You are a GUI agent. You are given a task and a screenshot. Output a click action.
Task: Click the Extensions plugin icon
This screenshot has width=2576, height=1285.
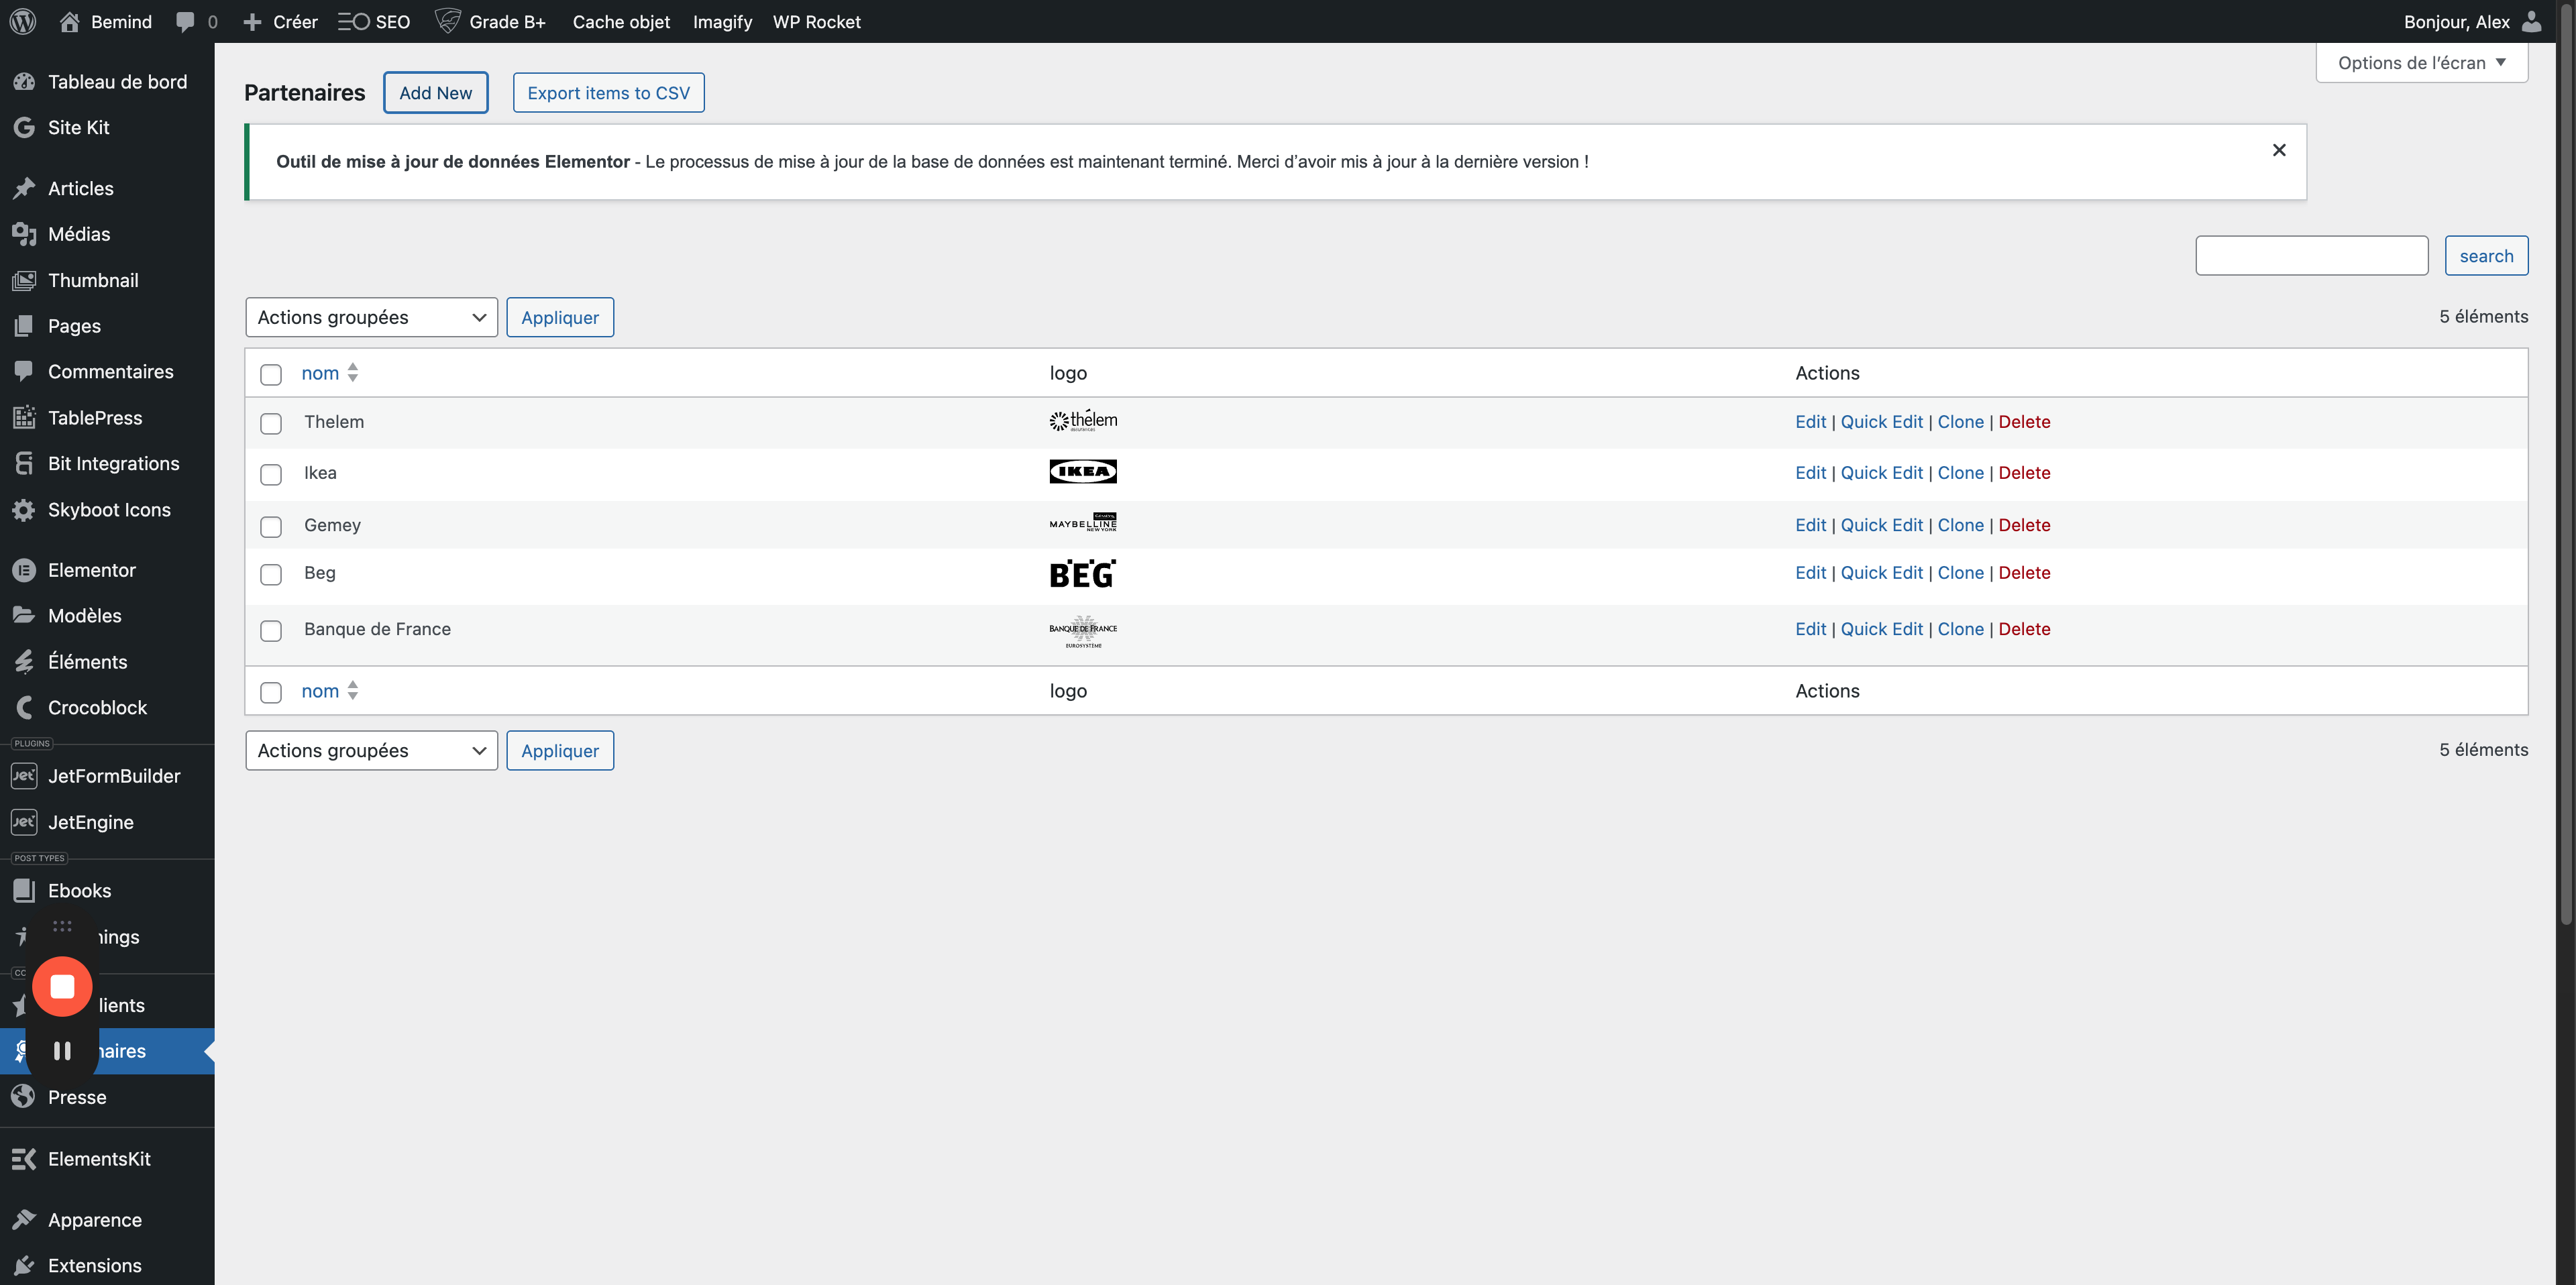(x=24, y=1265)
